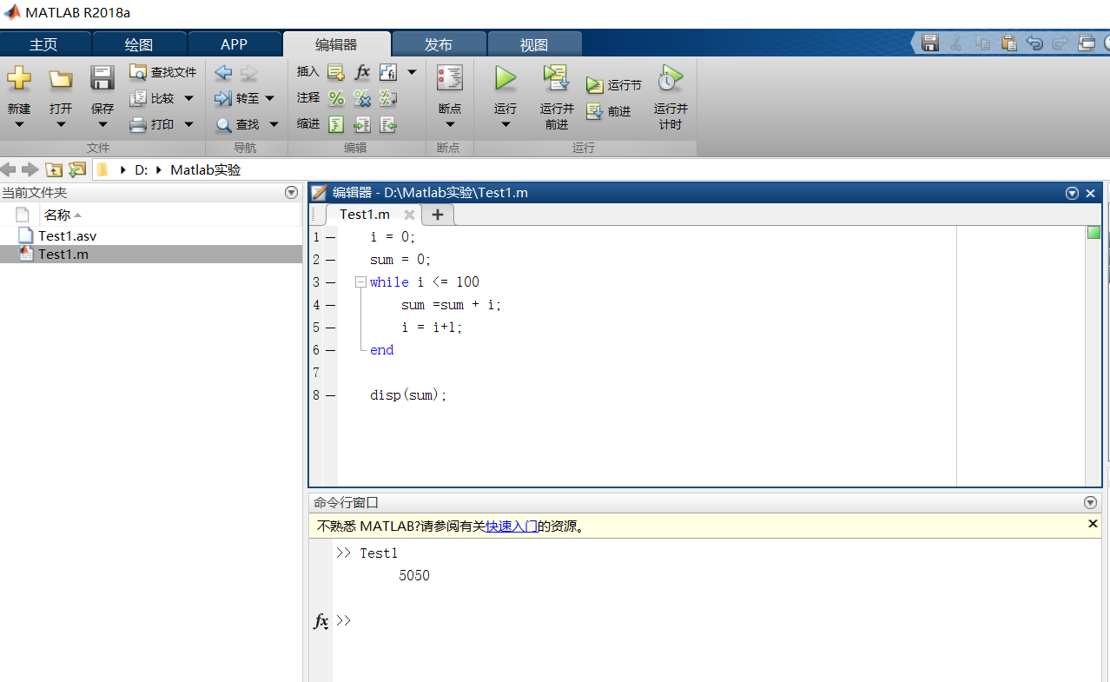This screenshot has height=682, width=1110.
Task: Click the wrap comments icon
Action: tap(388, 98)
